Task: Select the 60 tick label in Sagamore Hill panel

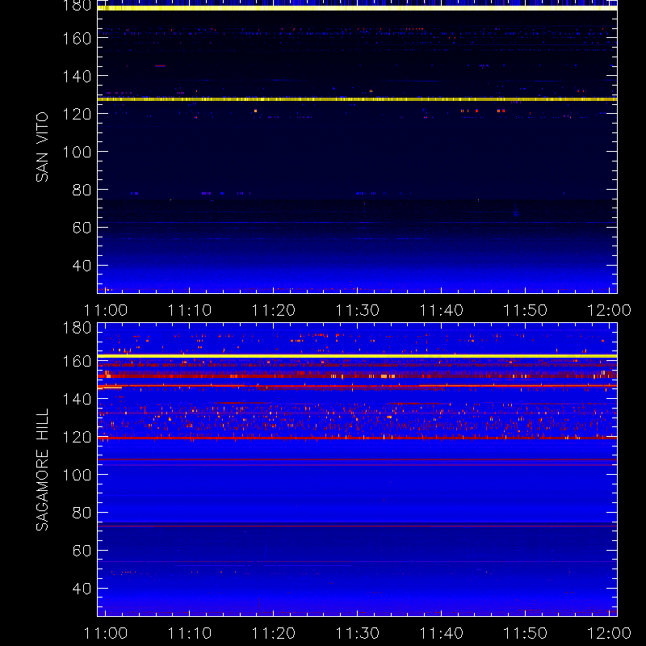Action: pos(82,551)
